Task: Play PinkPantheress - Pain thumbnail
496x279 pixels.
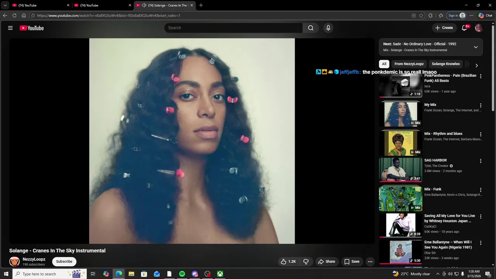Action: [x=400, y=85]
